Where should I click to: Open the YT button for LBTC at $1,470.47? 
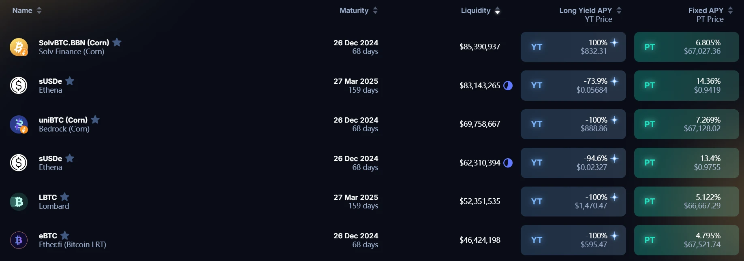[573, 202]
